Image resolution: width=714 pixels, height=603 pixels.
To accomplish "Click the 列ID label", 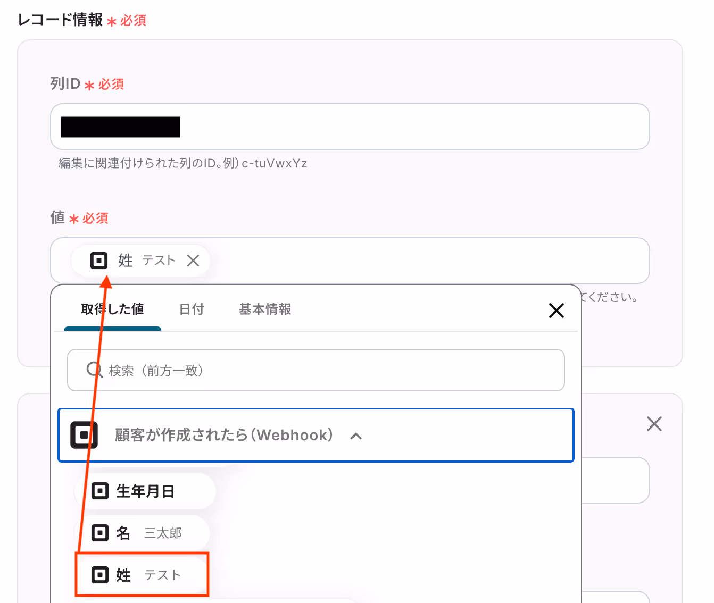I will (x=65, y=83).
